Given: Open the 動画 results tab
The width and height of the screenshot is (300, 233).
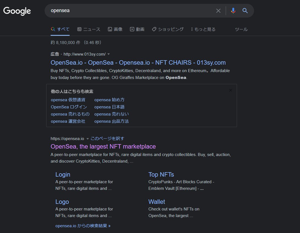Looking at the screenshot, I should pos(137,29).
